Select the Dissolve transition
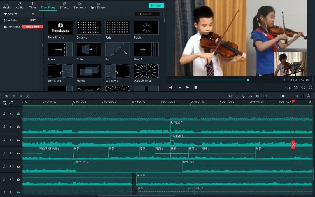This screenshot has width=315, height=197. coord(89,27)
